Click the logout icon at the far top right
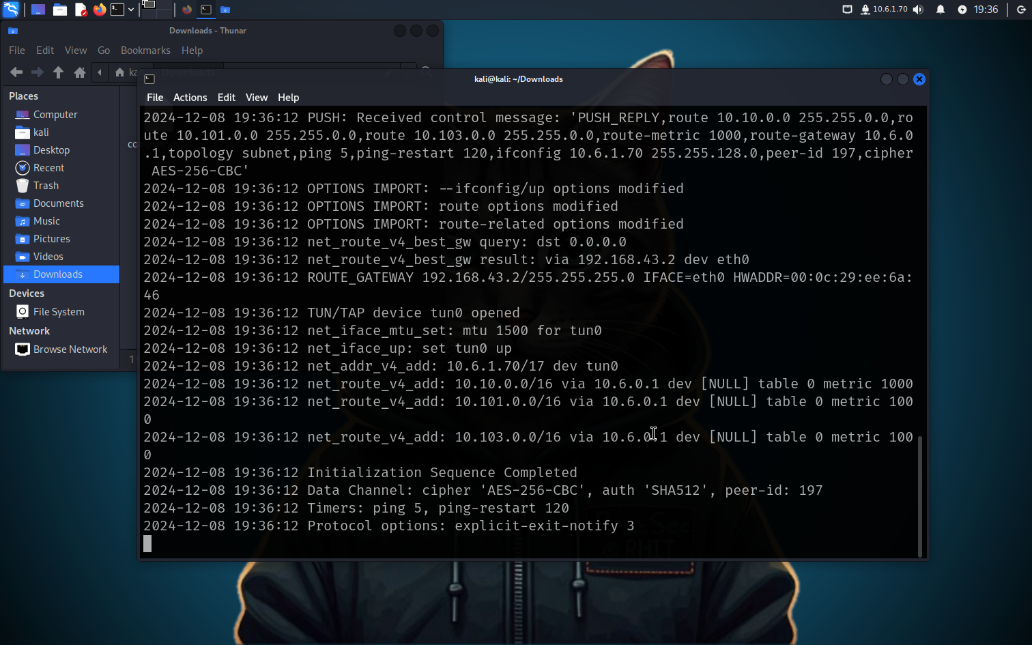1032x645 pixels. point(1022,9)
